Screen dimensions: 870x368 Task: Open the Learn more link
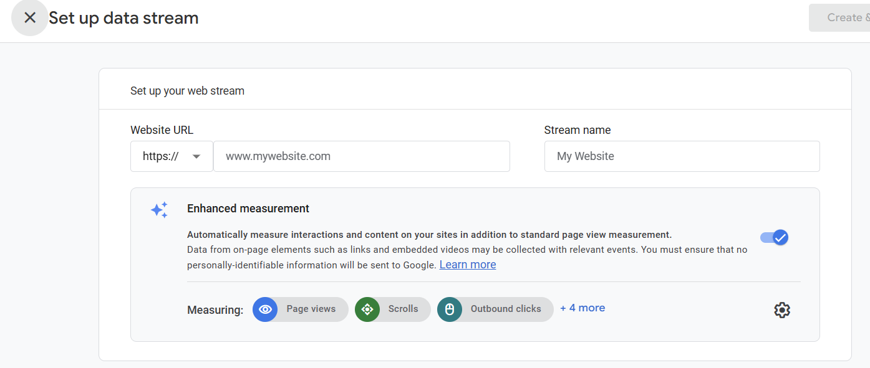pyautogui.click(x=468, y=265)
